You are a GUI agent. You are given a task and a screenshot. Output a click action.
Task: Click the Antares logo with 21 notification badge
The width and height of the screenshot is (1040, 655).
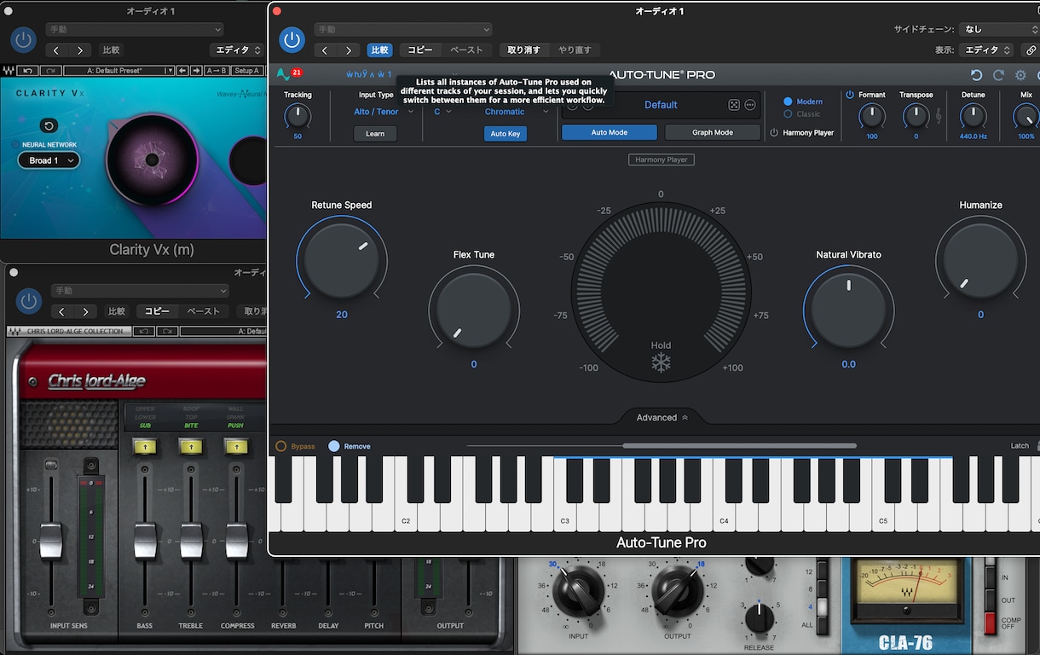click(290, 74)
